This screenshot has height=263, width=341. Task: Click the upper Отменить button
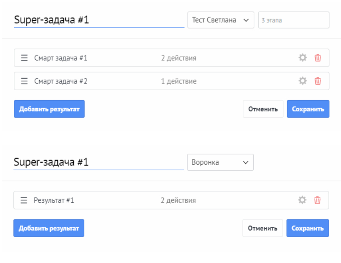pyautogui.click(x=263, y=109)
